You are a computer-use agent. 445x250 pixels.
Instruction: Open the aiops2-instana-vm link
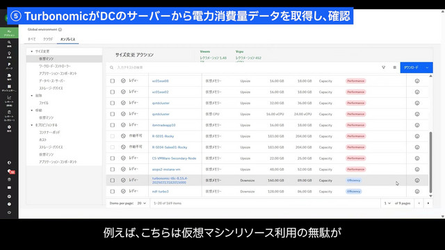point(166,169)
